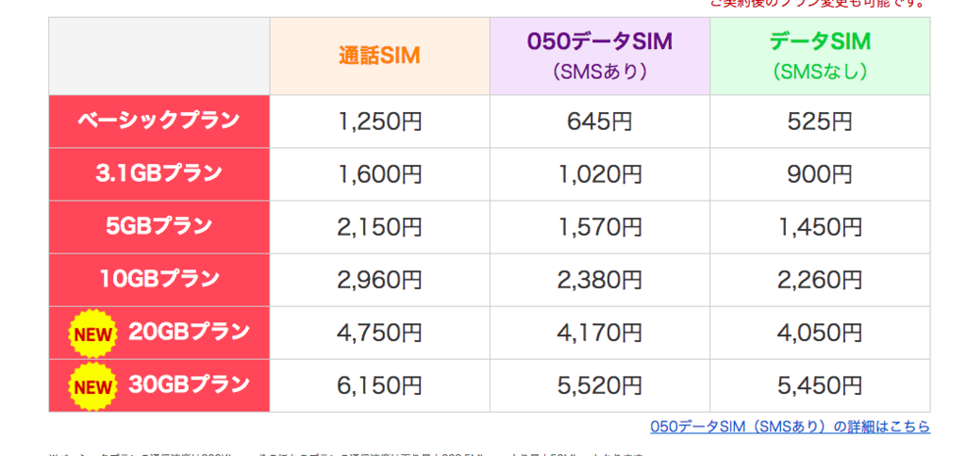Image resolution: width=966 pixels, height=456 pixels.
Task: Click the 3.1GBプラン row label
Action: coord(158,174)
